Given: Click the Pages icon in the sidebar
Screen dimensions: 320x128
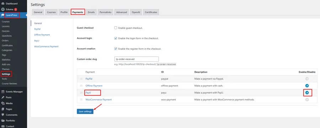Looking at the screenshot, I should pos(3,109).
